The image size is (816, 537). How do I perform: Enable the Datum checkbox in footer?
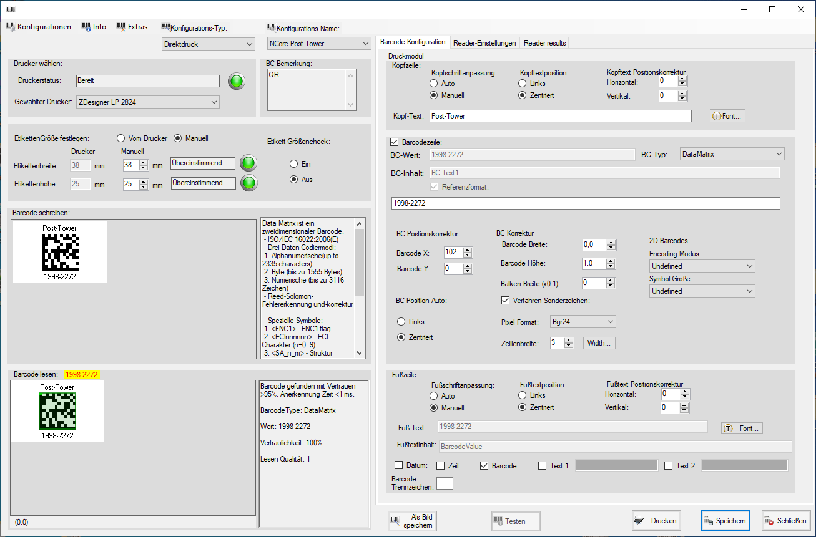pos(399,465)
